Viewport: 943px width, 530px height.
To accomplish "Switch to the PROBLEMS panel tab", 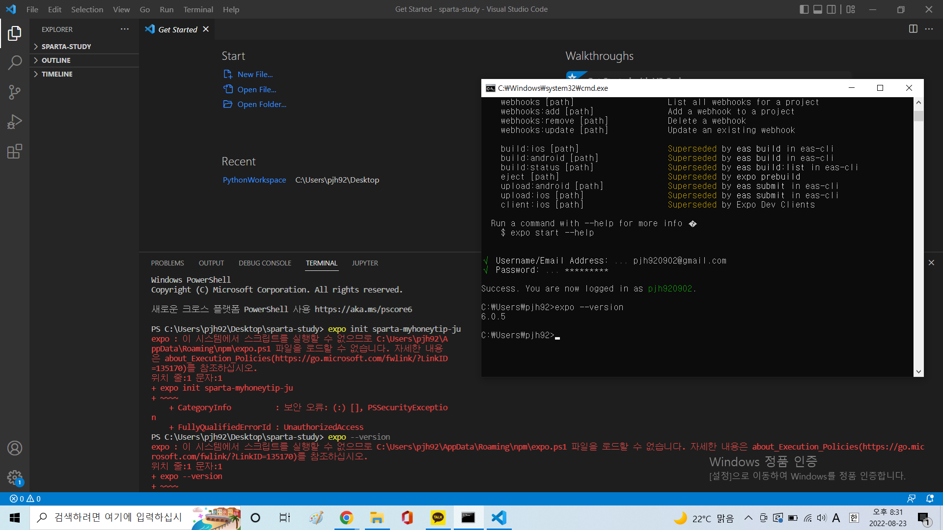I will pyautogui.click(x=167, y=263).
